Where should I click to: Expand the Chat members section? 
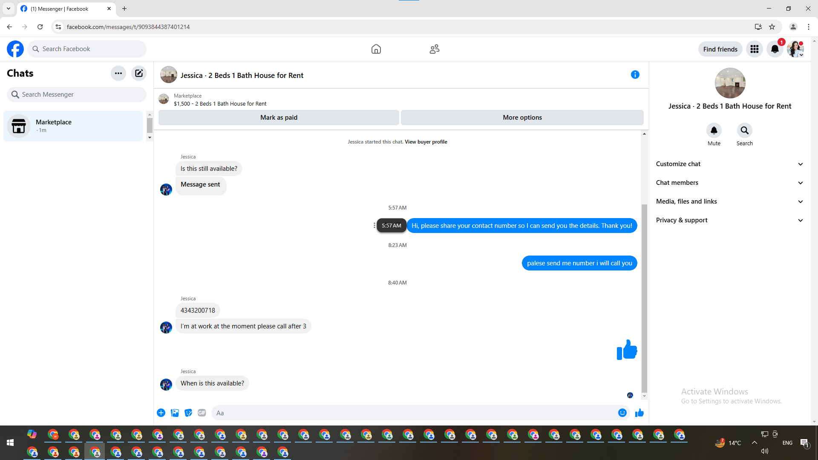click(x=729, y=183)
